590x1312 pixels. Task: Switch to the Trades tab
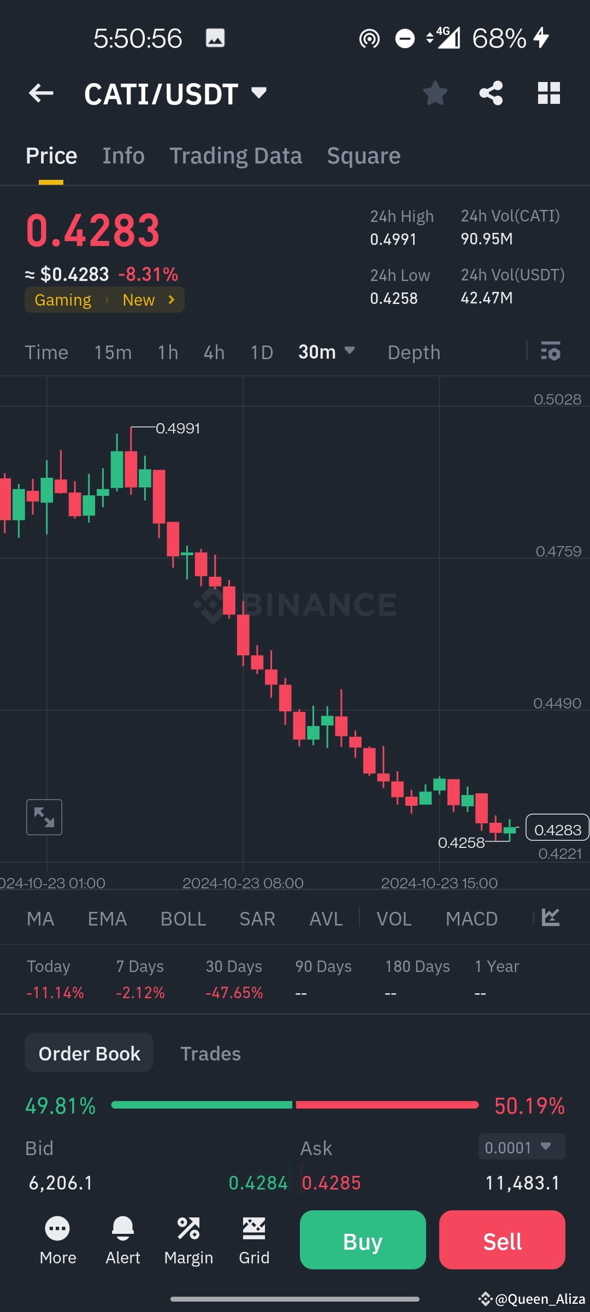(211, 1052)
